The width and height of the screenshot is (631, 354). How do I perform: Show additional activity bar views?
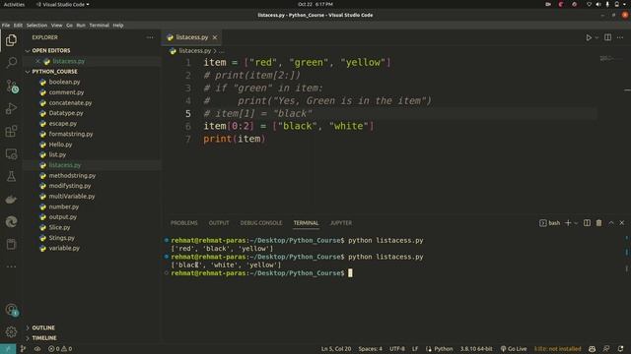pyautogui.click(x=11, y=266)
